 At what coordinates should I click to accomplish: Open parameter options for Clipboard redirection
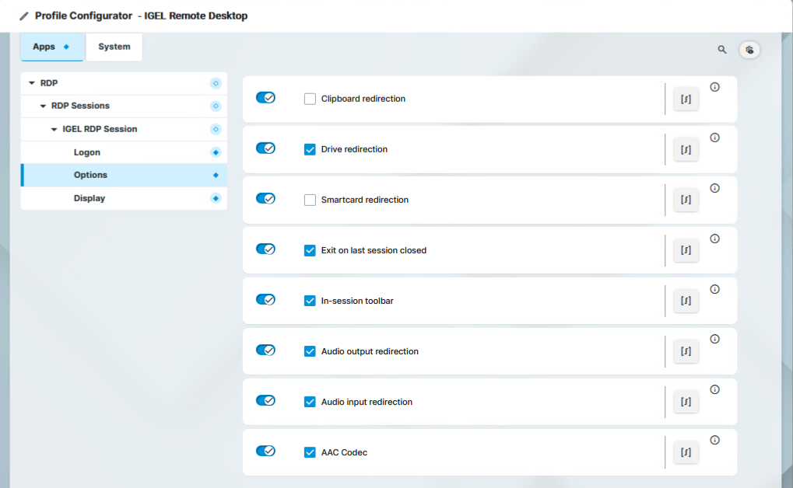(x=686, y=99)
